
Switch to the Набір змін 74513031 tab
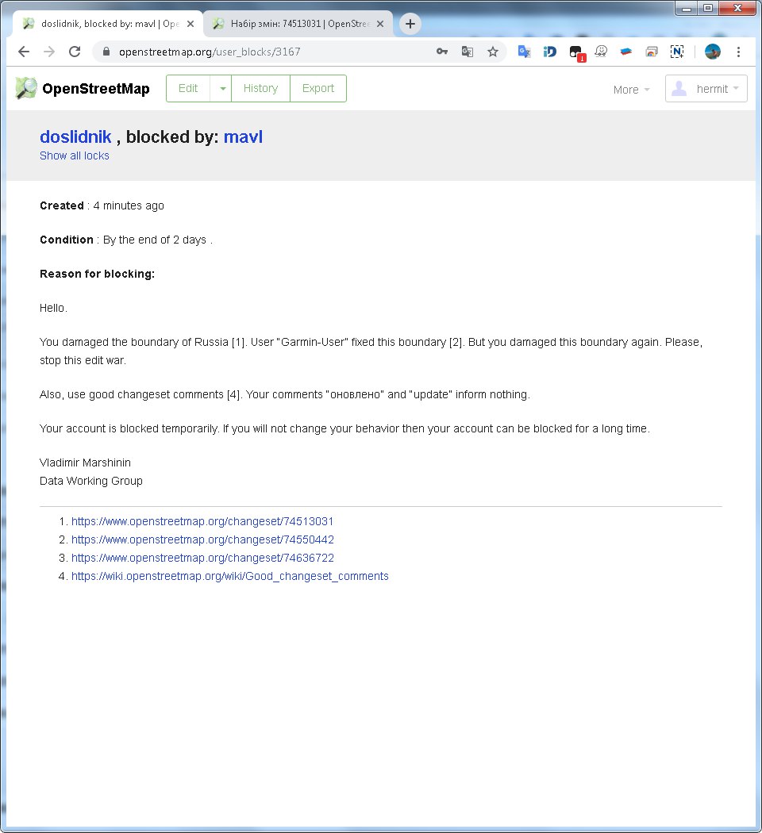(x=298, y=24)
